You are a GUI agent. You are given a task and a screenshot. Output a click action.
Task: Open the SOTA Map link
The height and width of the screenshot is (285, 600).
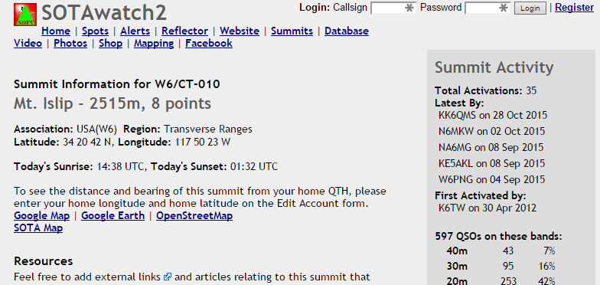tap(38, 228)
